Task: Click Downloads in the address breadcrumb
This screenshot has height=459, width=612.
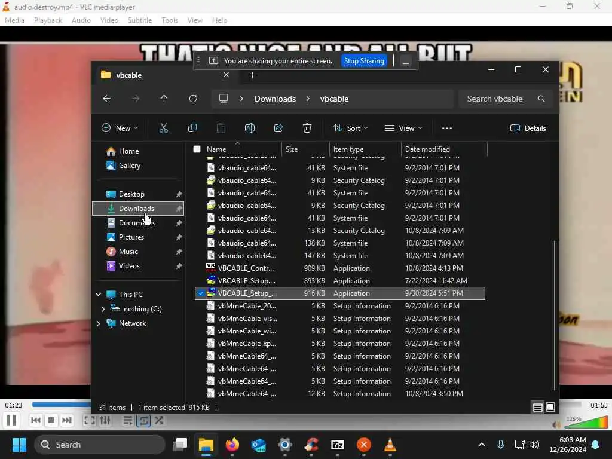Action: [x=275, y=99]
